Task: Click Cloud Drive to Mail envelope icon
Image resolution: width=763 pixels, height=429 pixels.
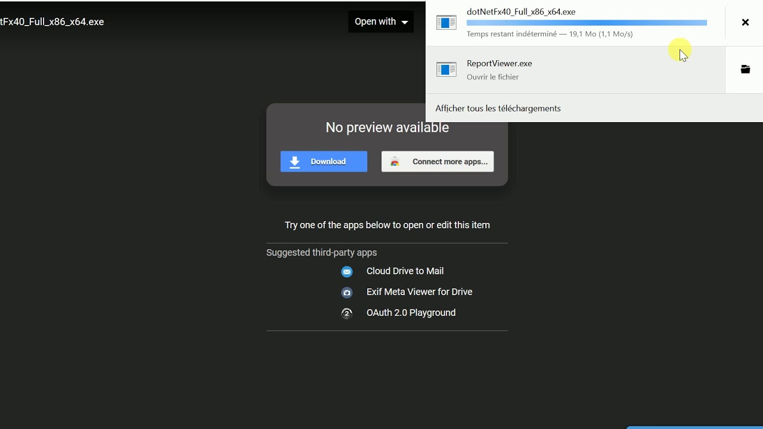Action: (x=347, y=272)
